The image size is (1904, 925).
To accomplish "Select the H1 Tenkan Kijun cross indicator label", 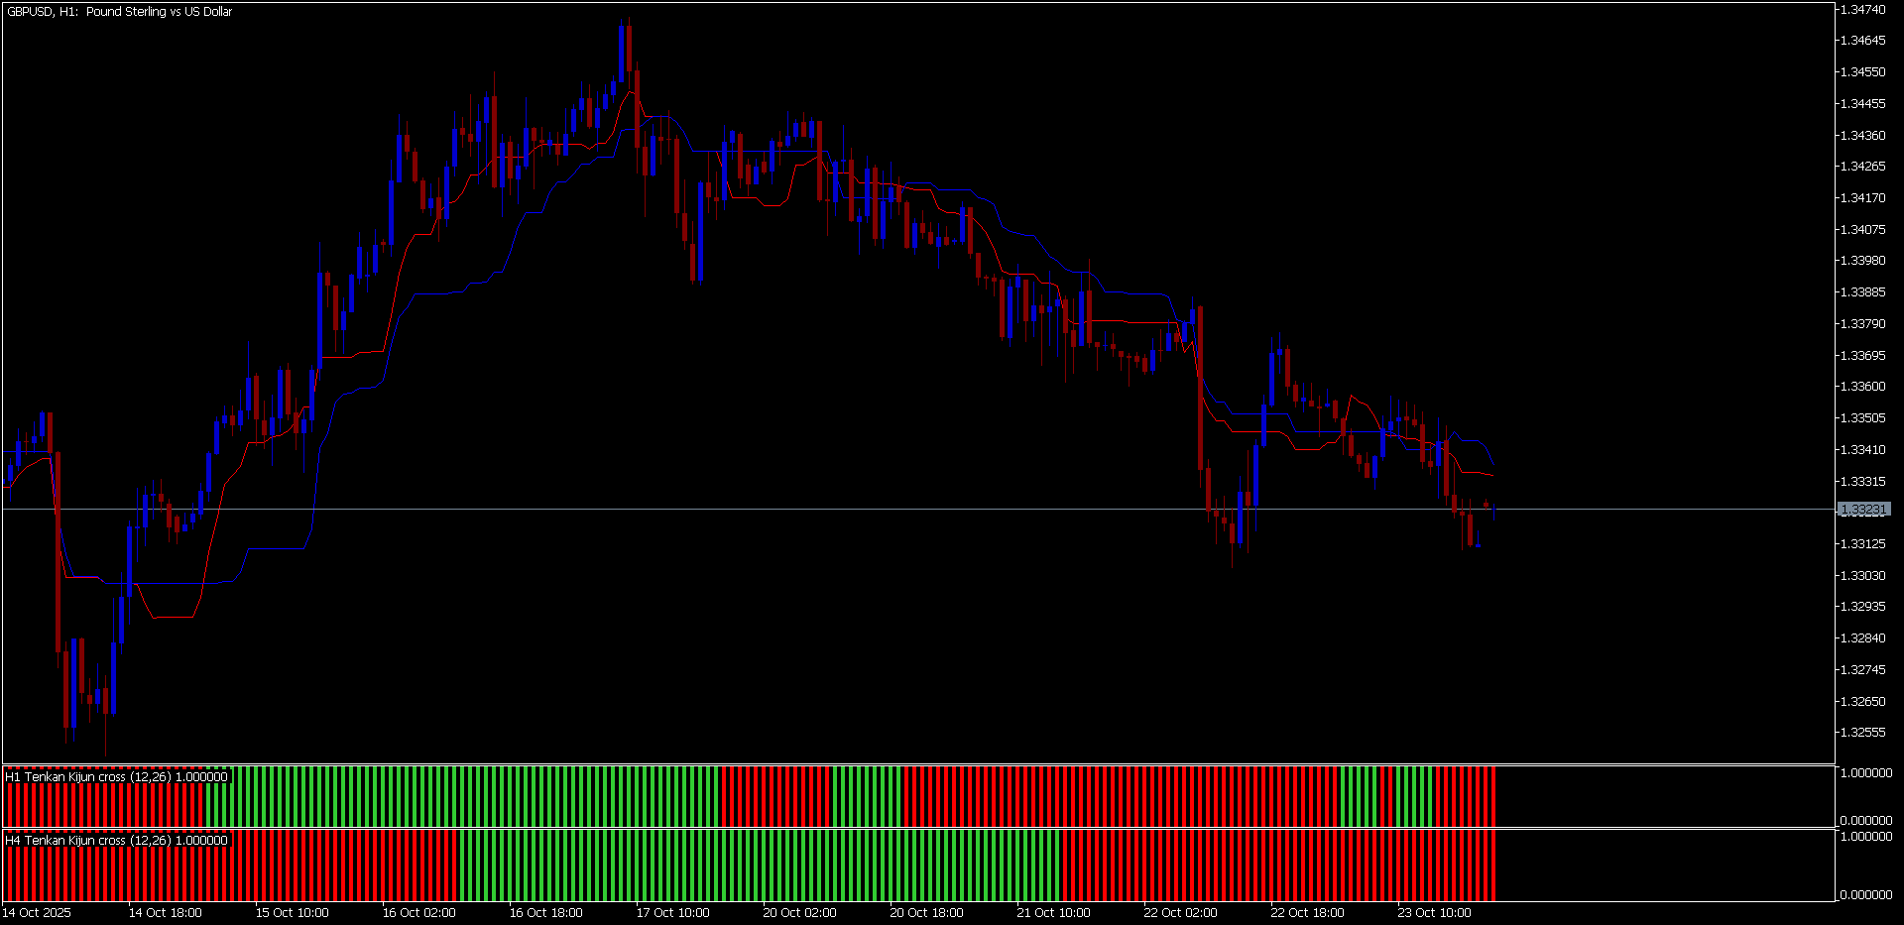I will point(116,777).
